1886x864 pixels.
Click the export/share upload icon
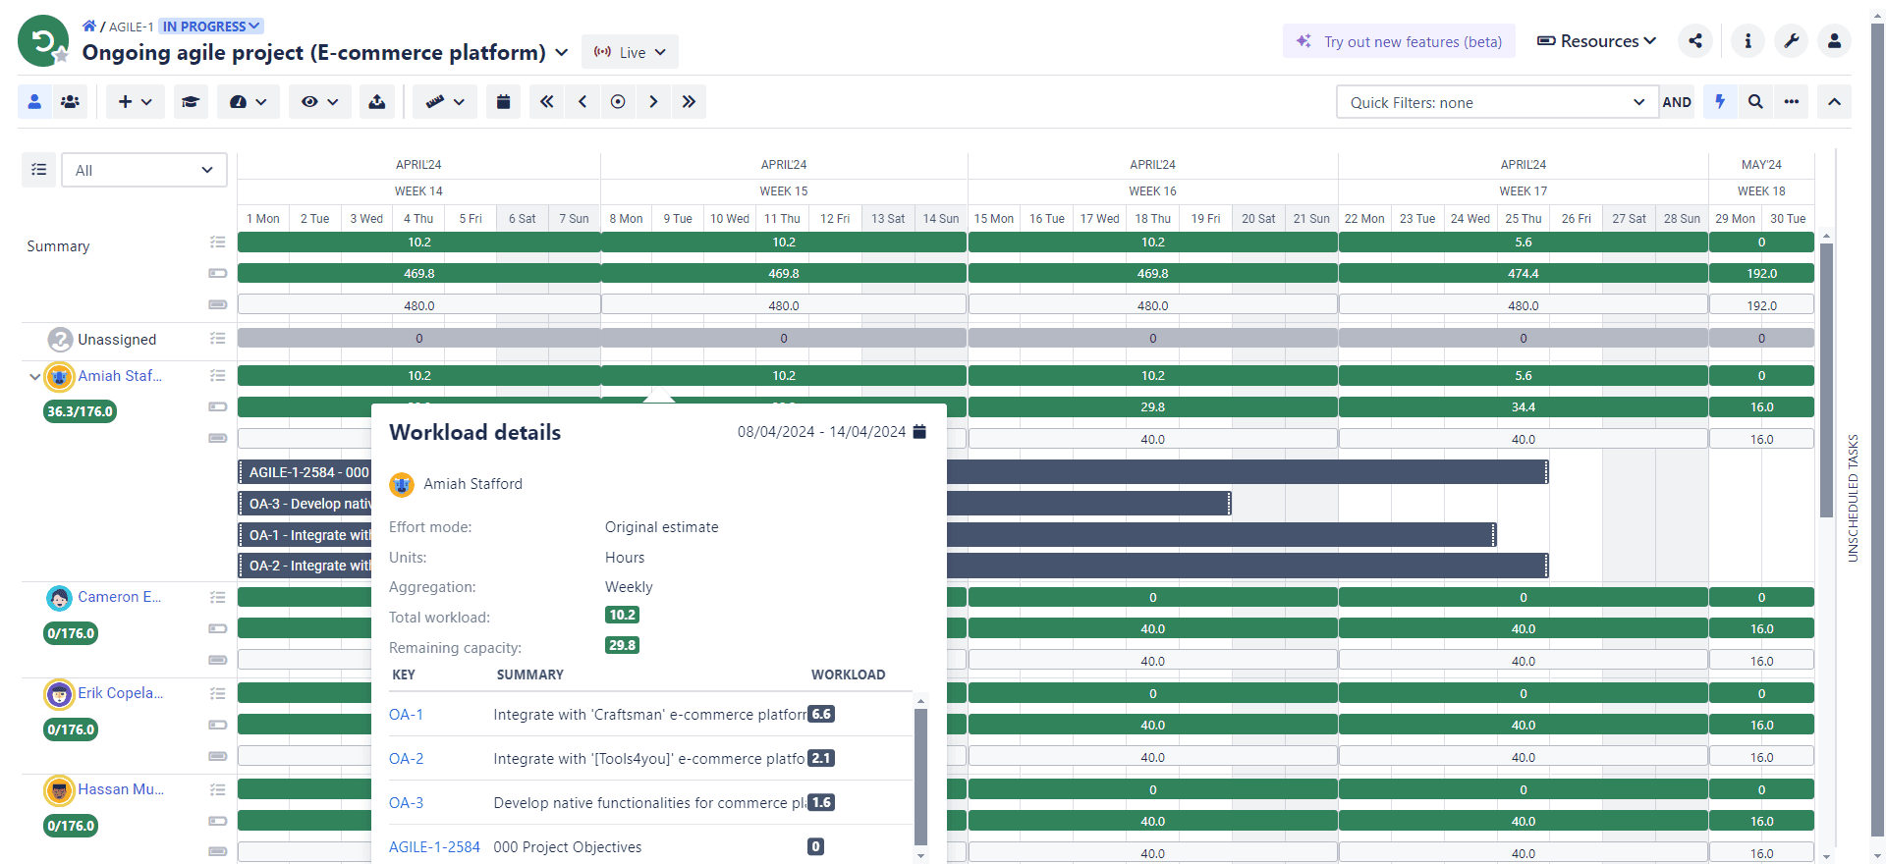(x=376, y=101)
